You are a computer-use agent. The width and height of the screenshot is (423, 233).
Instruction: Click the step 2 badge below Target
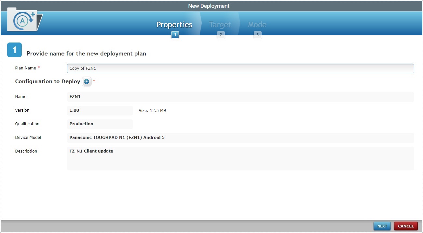221,35
